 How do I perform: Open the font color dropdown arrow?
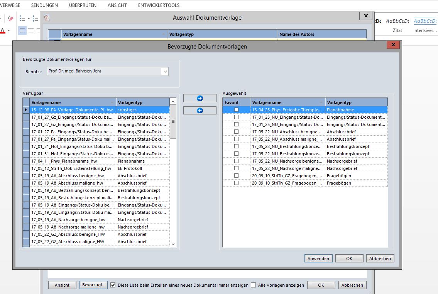[x=8, y=31]
